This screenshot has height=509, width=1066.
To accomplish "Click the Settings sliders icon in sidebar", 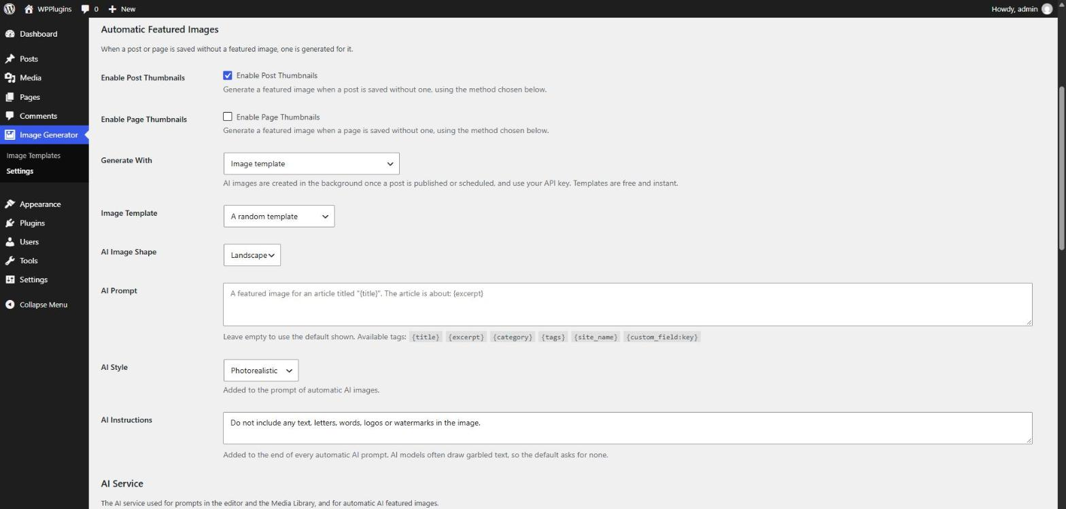I will (10, 280).
